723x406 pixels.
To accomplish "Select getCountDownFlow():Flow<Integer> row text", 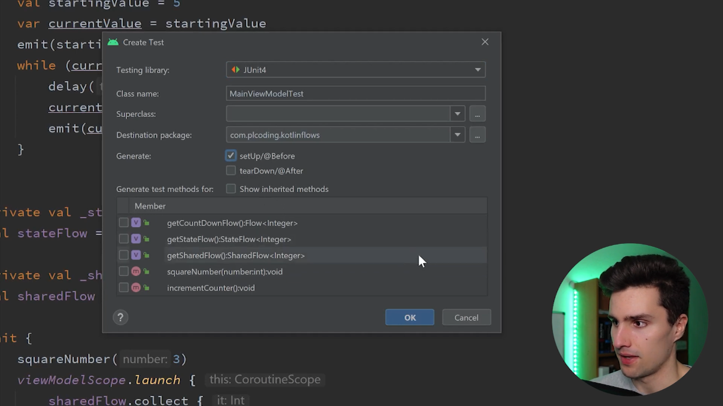I will [232, 223].
